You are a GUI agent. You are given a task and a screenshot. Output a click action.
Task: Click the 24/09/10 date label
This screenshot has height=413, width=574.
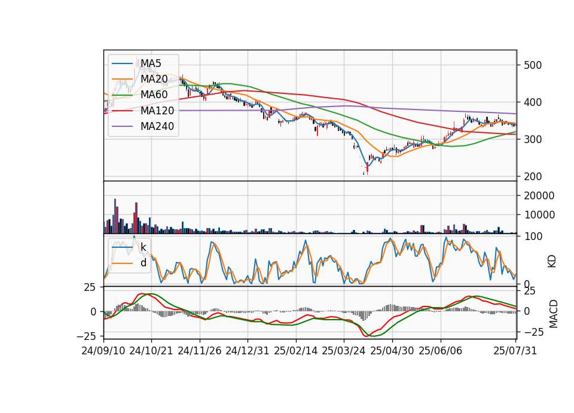[103, 351]
